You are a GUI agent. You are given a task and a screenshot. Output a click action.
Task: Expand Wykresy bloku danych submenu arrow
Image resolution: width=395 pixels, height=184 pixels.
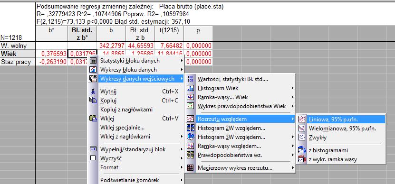[x=182, y=70]
